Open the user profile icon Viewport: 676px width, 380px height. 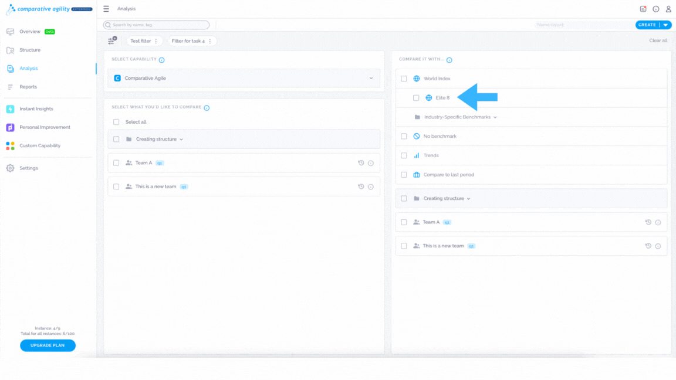click(x=668, y=9)
